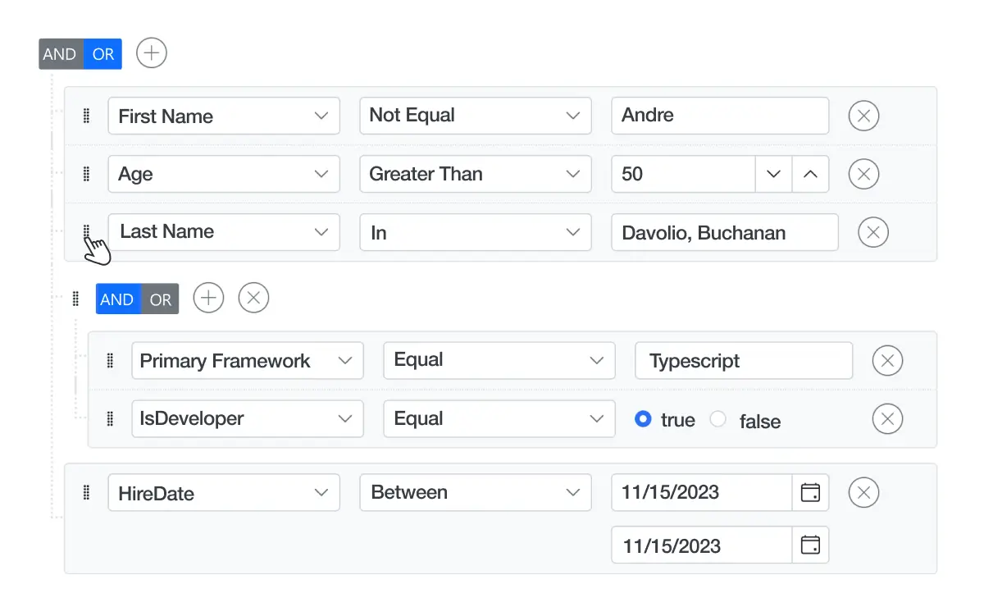The image size is (984, 607).
Task: Switch nested group to OR condition
Action: click(161, 299)
